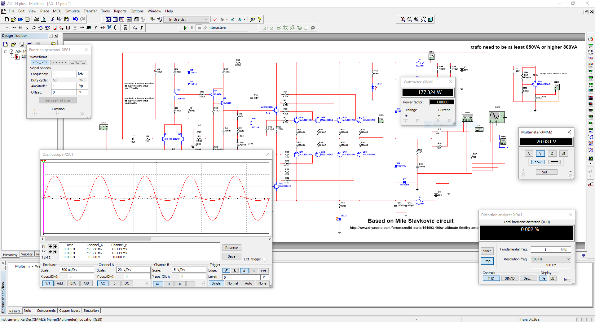Switch the multimeter to dB mode
Viewport: 595px width, 322px height.
pyautogui.click(x=563, y=154)
